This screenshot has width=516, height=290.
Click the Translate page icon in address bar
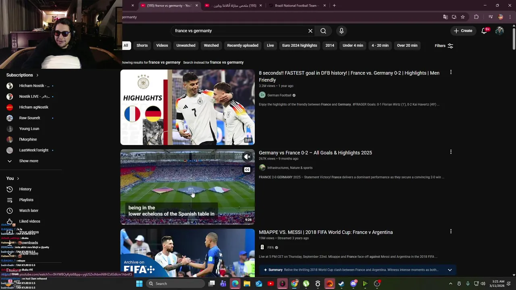pyautogui.click(x=445, y=17)
